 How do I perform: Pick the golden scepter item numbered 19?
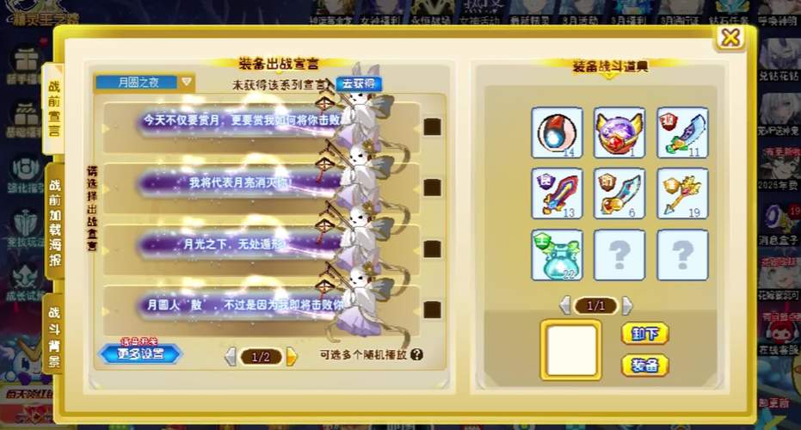tap(682, 194)
